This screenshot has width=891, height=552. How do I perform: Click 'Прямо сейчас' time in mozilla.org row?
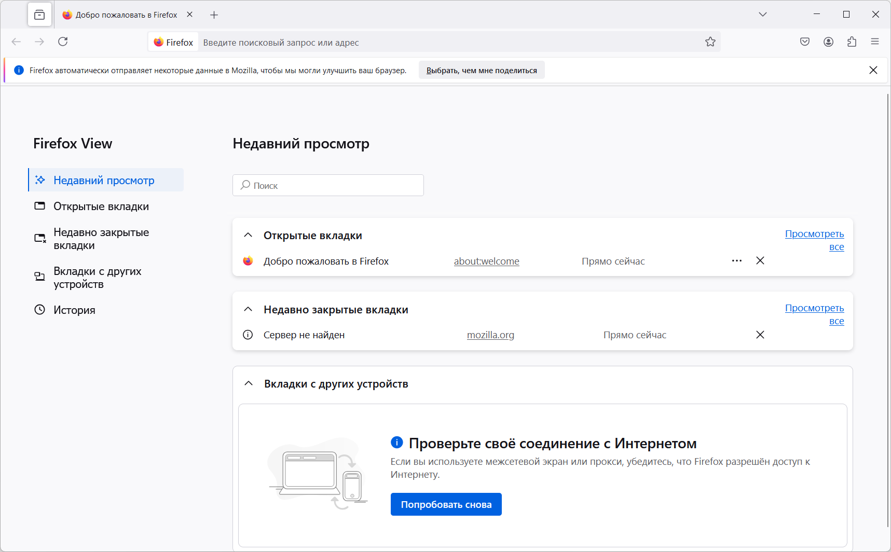(635, 335)
